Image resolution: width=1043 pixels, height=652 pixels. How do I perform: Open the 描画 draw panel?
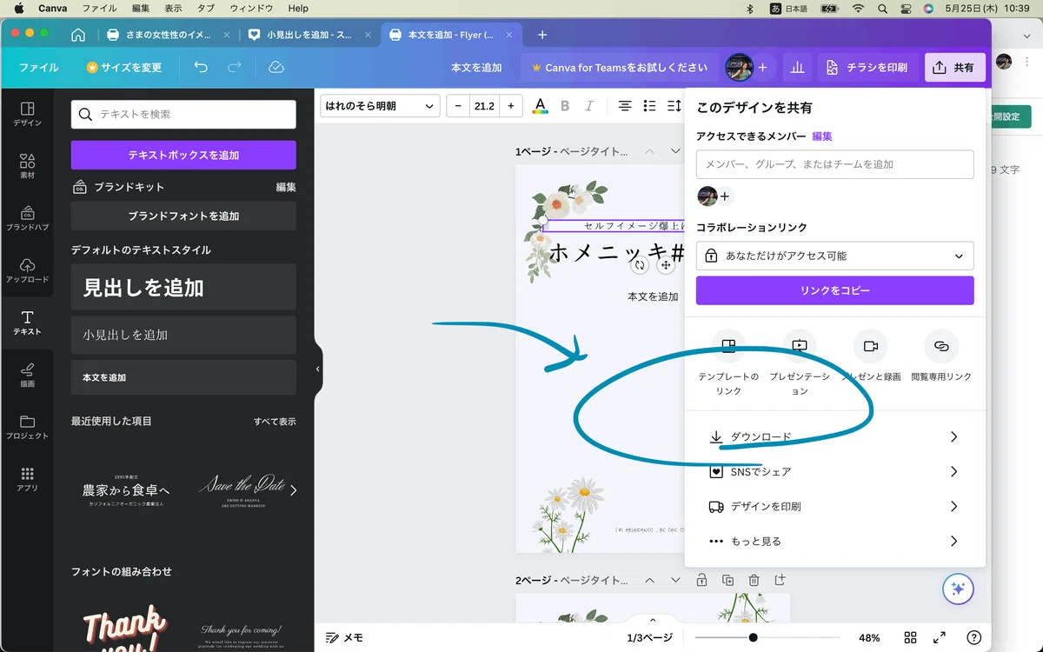[x=27, y=375]
